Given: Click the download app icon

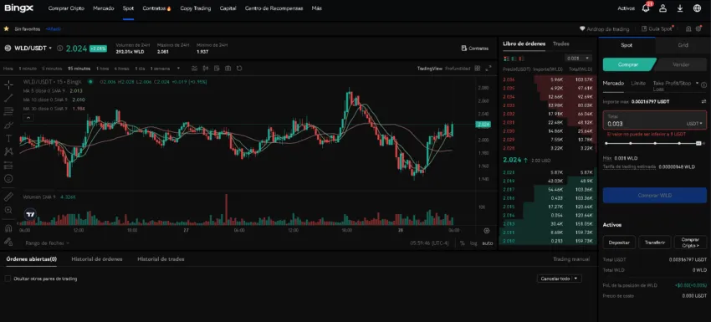Looking at the screenshot, I should 680,8.
